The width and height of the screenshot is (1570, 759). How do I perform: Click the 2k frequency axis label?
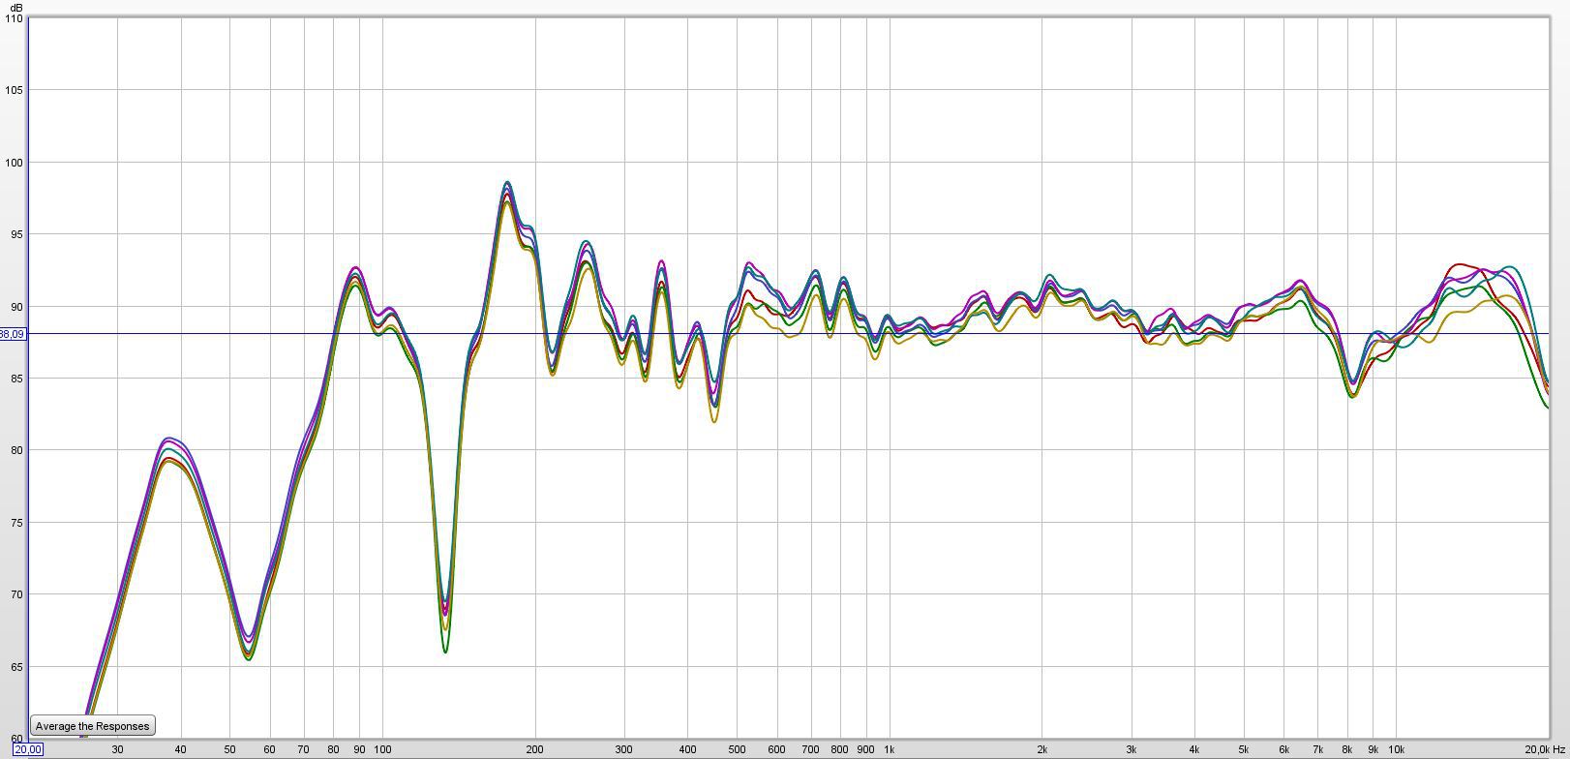click(1042, 749)
